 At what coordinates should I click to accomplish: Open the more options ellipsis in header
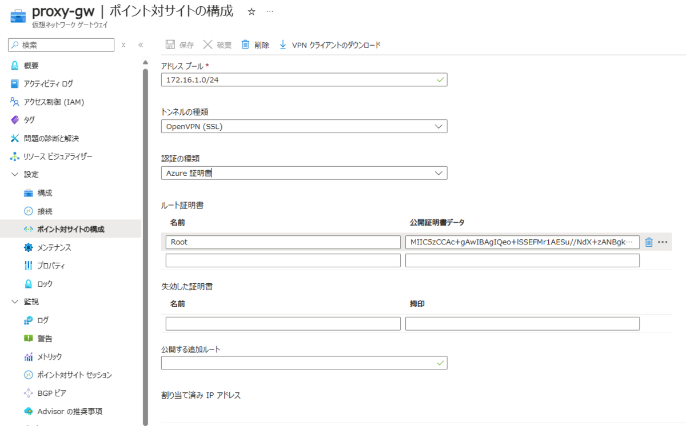[x=270, y=11]
